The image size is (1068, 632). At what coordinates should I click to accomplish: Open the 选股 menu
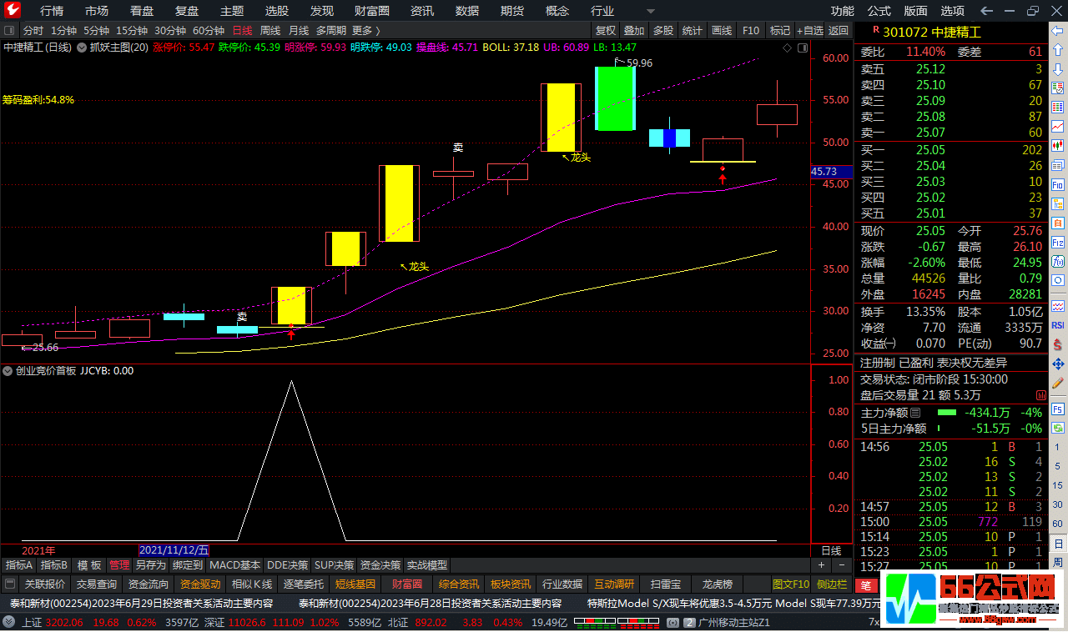tap(277, 11)
